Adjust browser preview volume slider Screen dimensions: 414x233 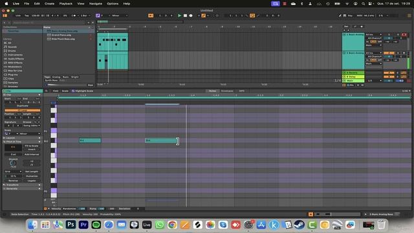[x=66, y=85]
